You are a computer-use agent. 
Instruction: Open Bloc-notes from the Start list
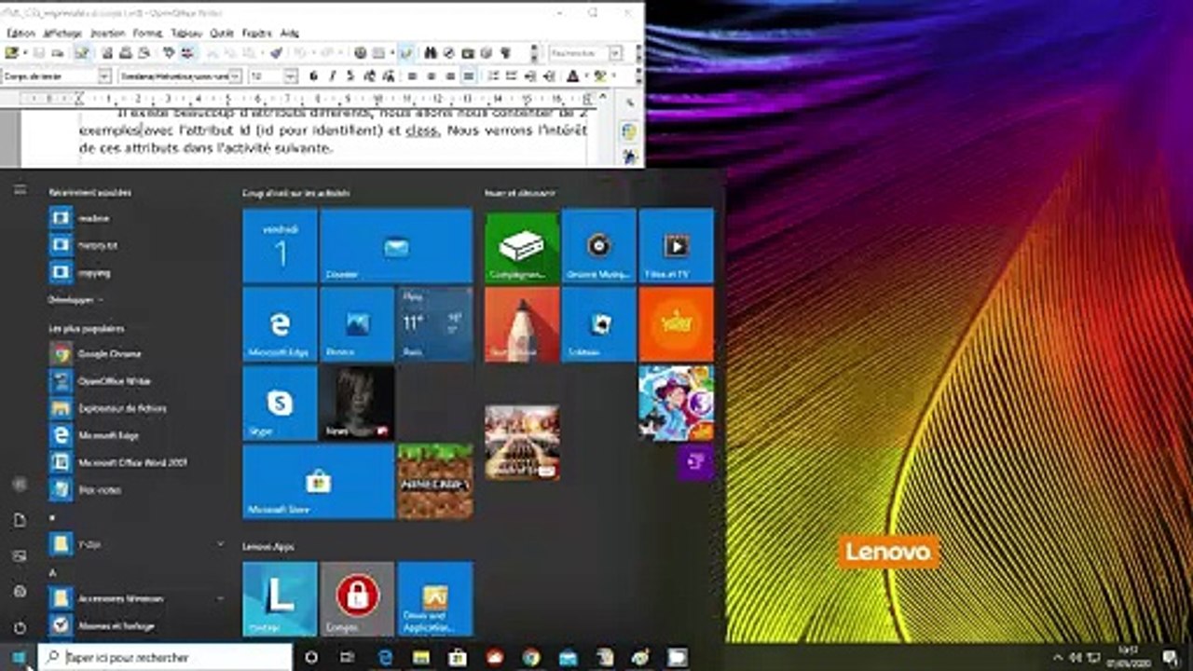tap(137, 489)
